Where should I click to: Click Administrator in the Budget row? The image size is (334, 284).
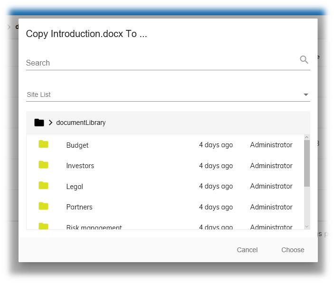[271, 145]
